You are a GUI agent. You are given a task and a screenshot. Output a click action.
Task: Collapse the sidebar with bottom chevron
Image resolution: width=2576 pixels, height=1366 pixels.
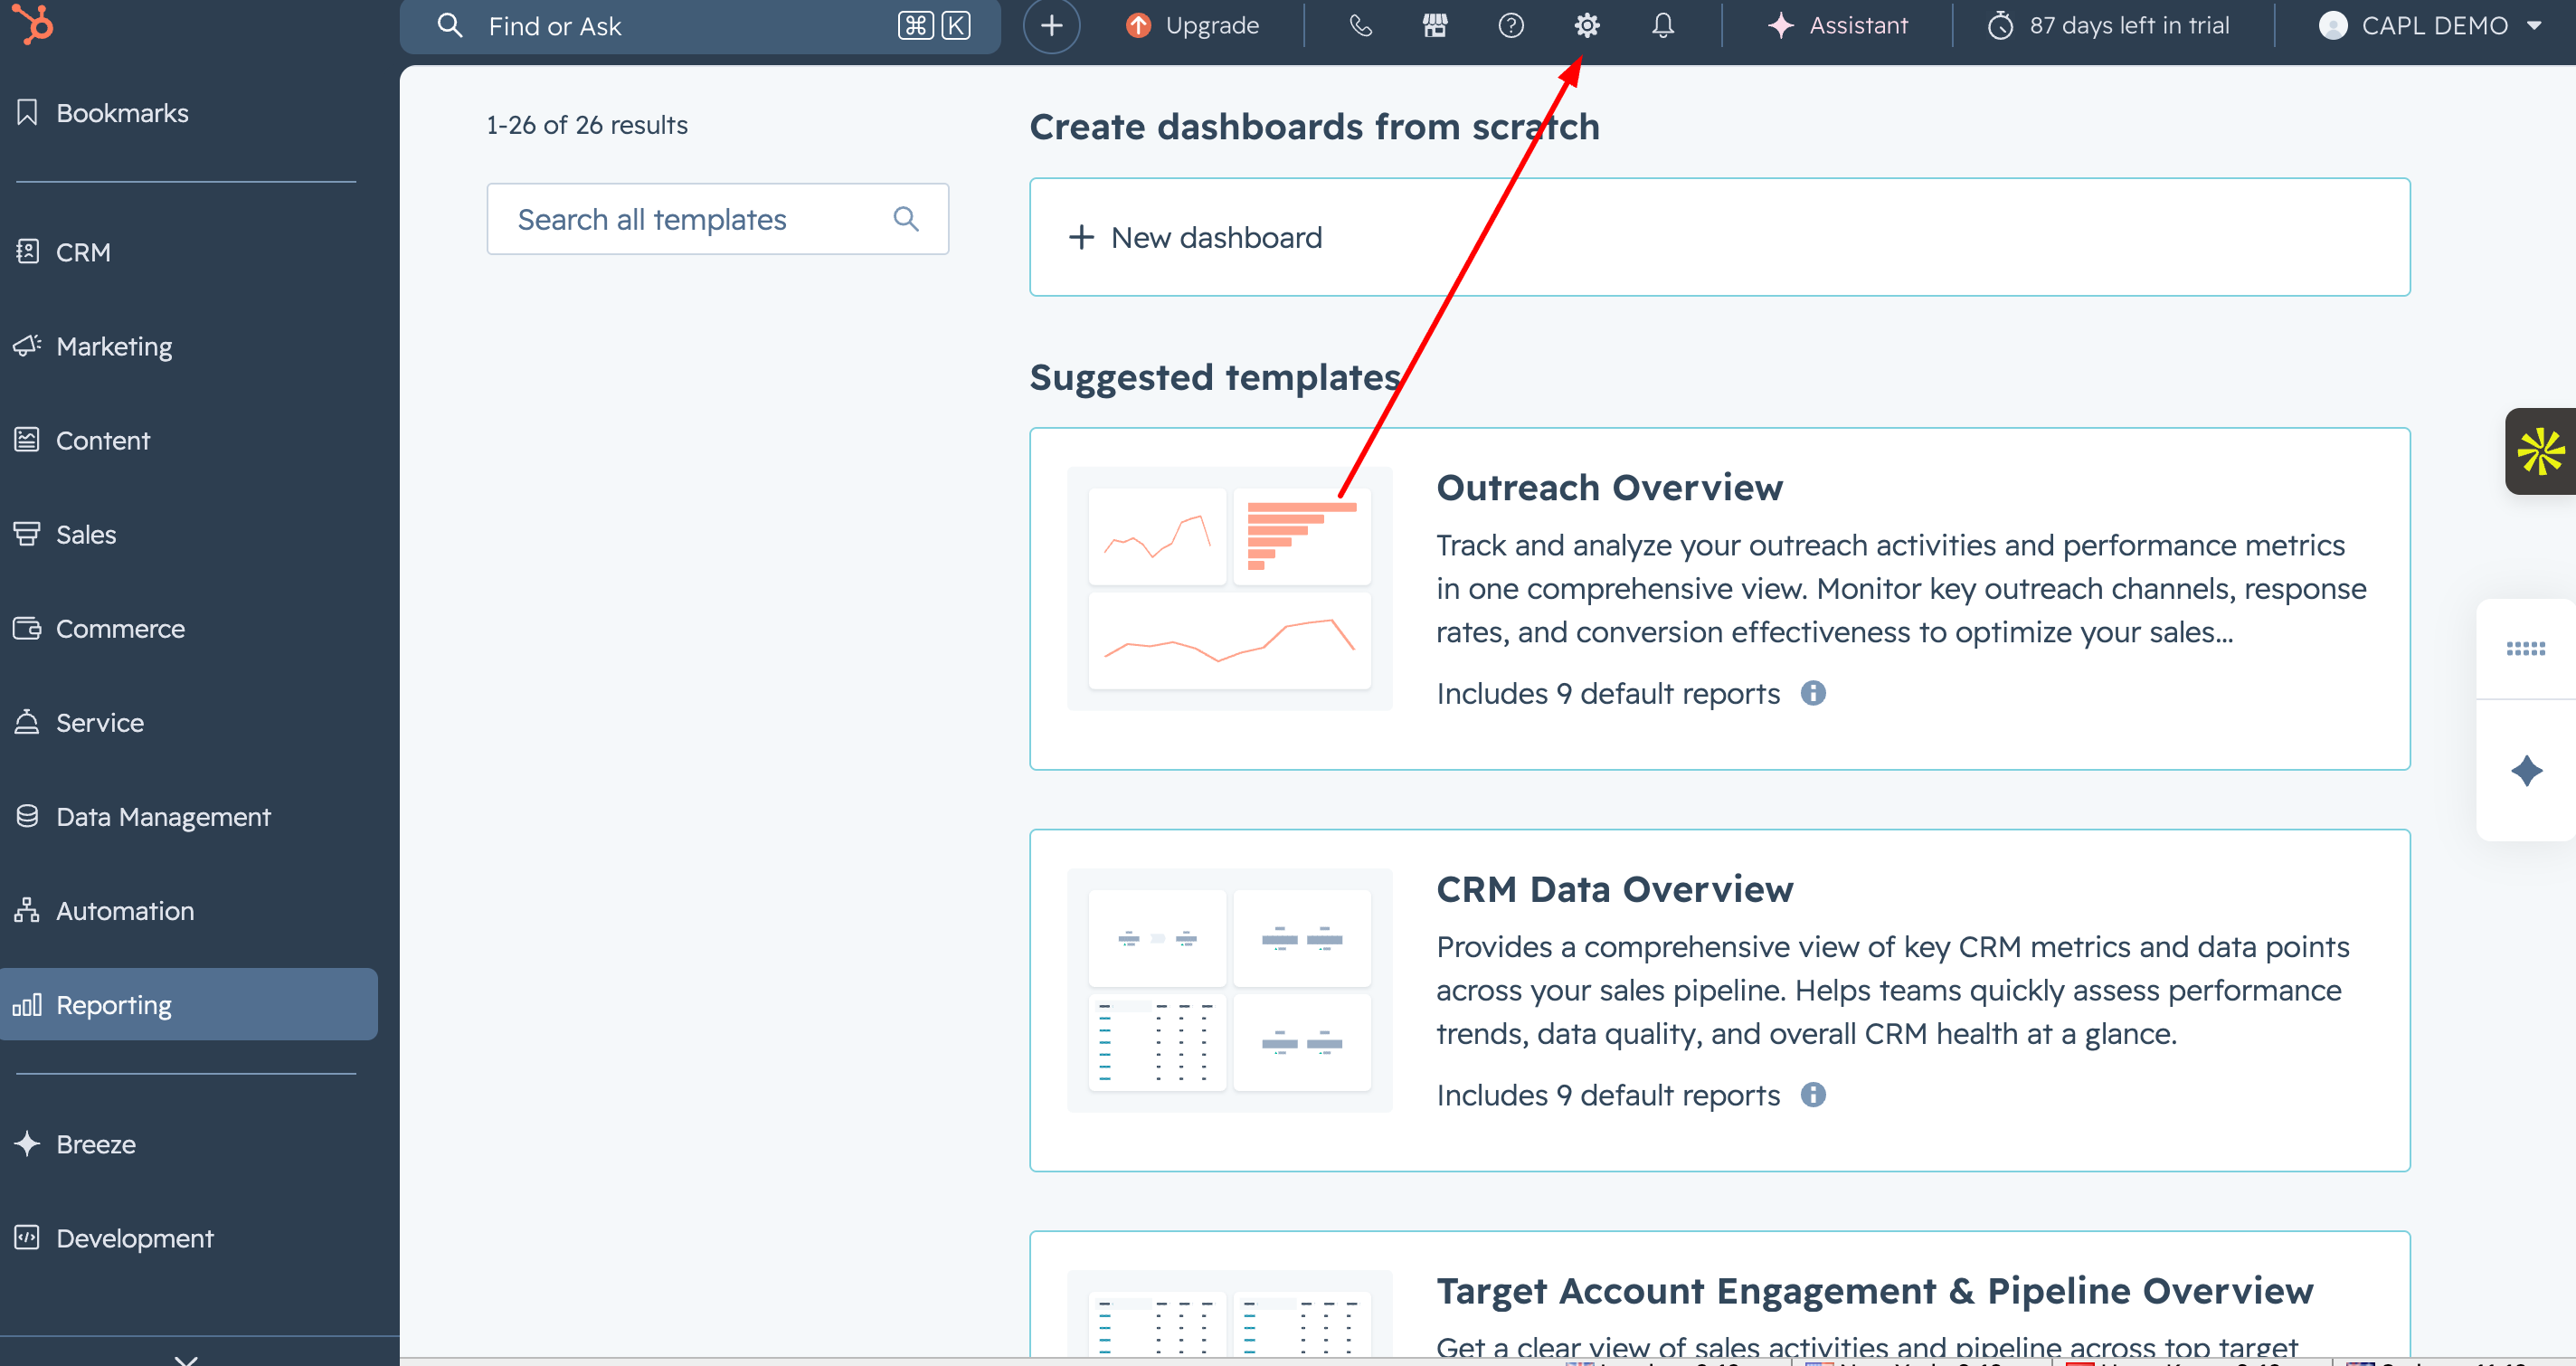186,1358
